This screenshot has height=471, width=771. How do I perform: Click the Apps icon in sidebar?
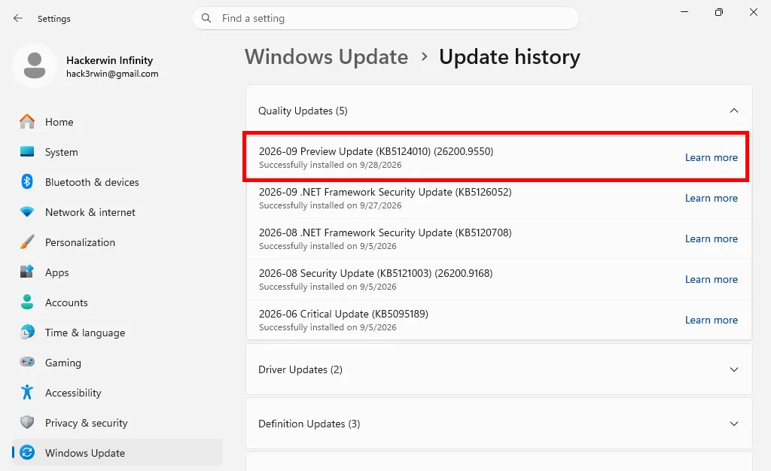click(x=27, y=272)
